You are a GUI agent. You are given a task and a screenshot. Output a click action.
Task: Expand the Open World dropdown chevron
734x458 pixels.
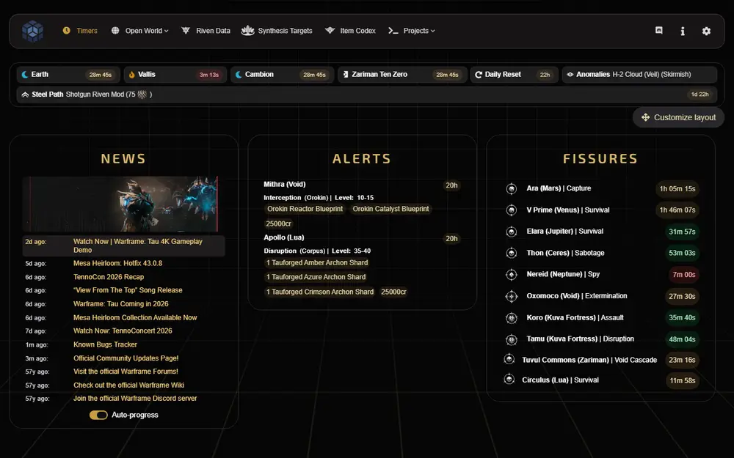[166, 31]
